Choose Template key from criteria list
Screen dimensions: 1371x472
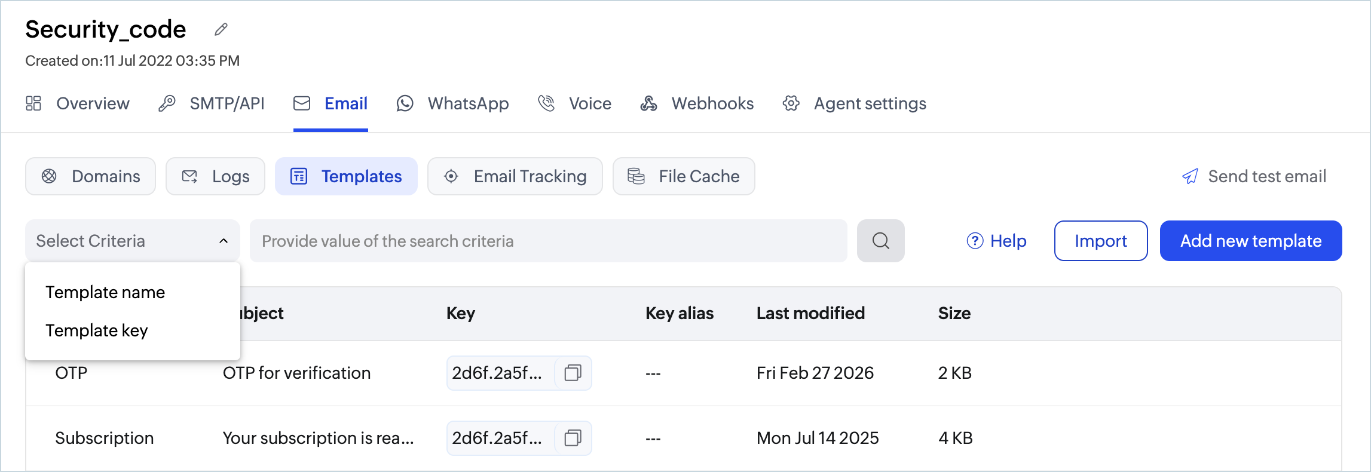[x=97, y=330]
